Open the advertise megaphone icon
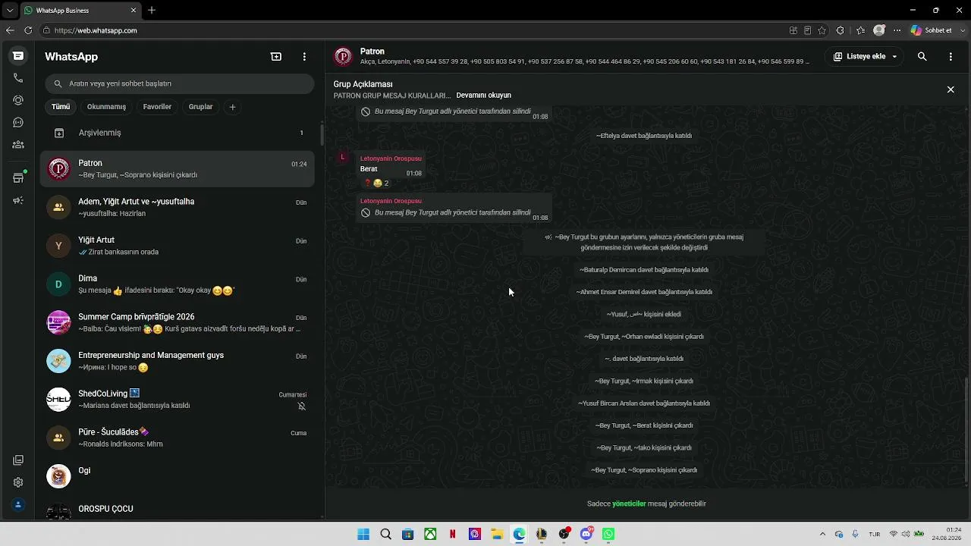This screenshot has width=971, height=546. pyautogui.click(x=18, y=201)
